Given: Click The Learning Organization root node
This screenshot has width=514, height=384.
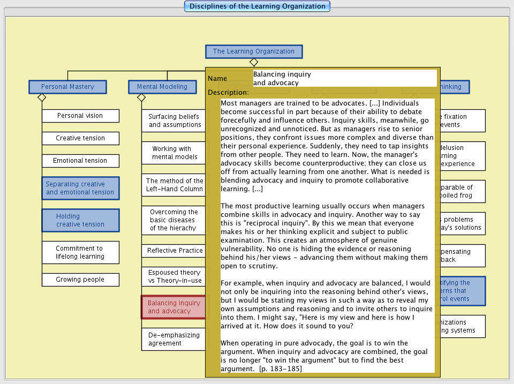Looking at the screenshot, I should click(x=254, y=51).
